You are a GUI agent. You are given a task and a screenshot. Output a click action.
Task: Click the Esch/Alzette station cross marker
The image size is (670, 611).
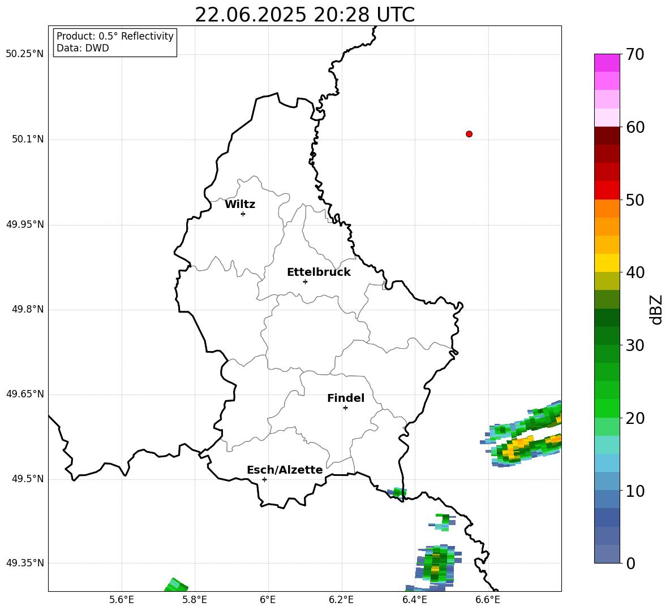(264, 479)
